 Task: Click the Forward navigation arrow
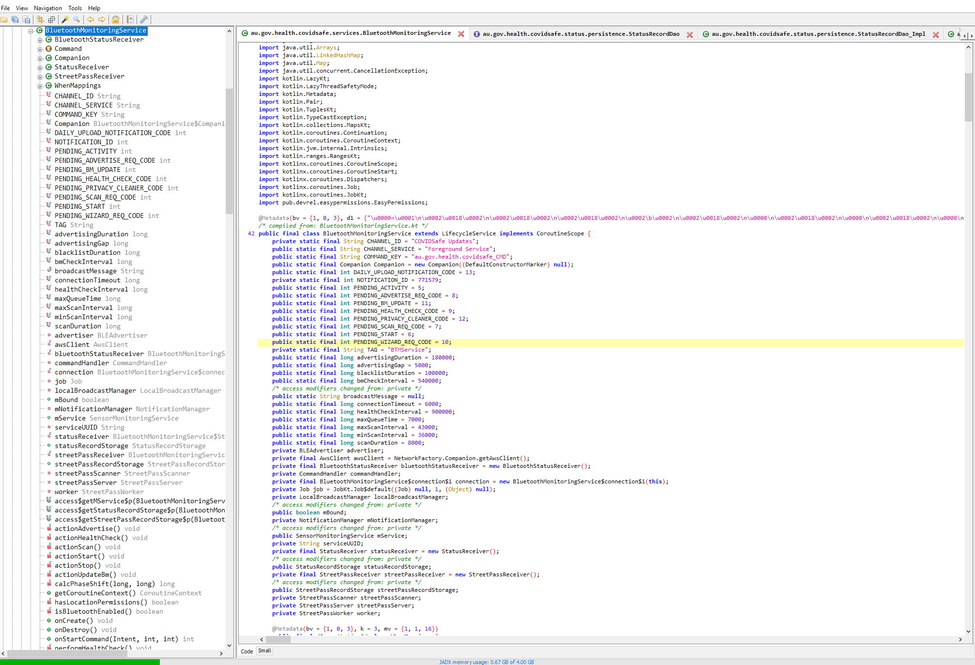click(x=102, y=20)
